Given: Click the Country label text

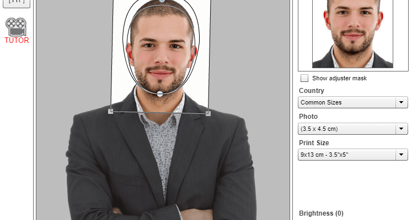Looking at the screenshot, I should (x=312, y=91).
